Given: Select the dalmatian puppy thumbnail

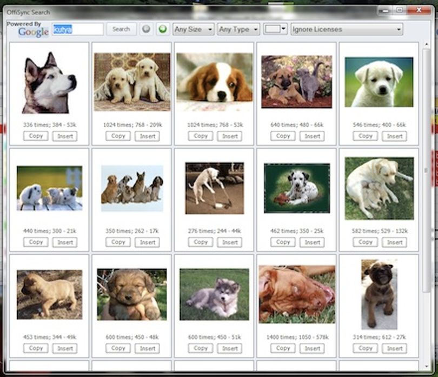Looking at the screenshot, I should pos(297,188).
